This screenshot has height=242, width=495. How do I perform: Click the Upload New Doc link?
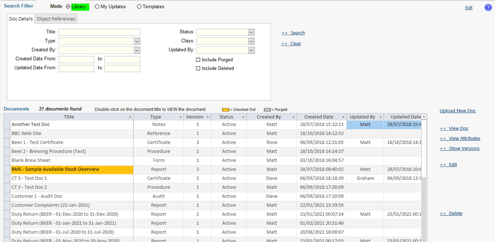(x=457, y=111)
